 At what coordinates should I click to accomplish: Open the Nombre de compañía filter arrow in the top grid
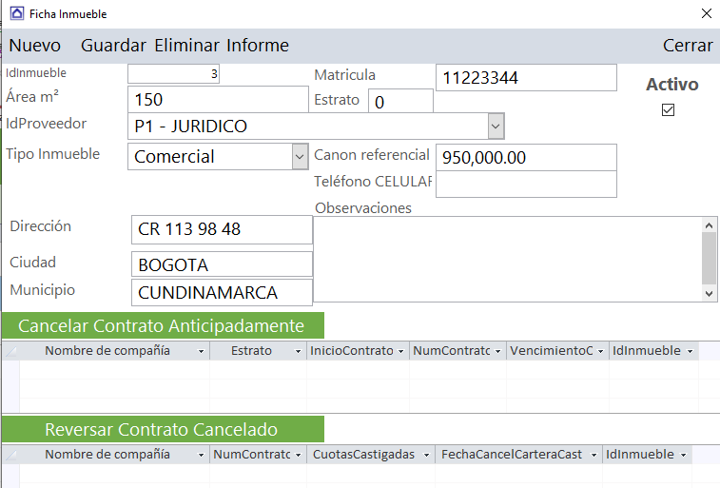click(201, 351)
